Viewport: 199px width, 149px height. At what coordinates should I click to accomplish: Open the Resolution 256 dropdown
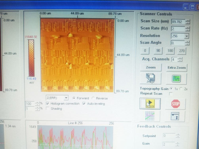coord(187,36)
